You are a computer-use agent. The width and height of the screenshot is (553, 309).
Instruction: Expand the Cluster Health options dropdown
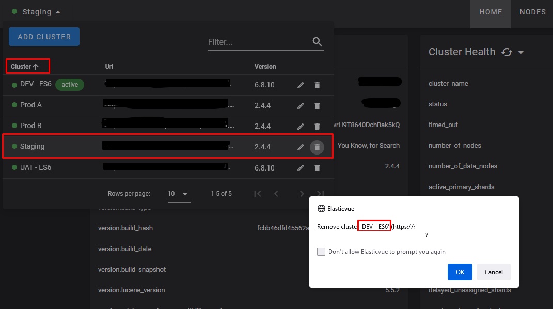pyautogui.click(x=520, y=52)
